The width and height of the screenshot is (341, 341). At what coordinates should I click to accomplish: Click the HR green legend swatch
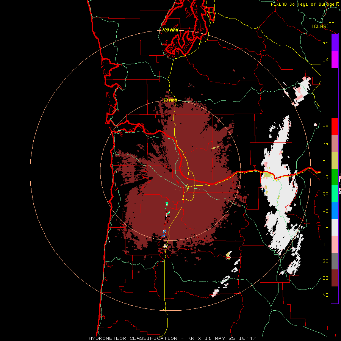click(335, 177)
